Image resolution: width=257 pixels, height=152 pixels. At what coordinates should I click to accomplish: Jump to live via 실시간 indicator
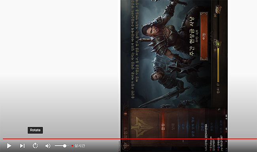(78, 146)
